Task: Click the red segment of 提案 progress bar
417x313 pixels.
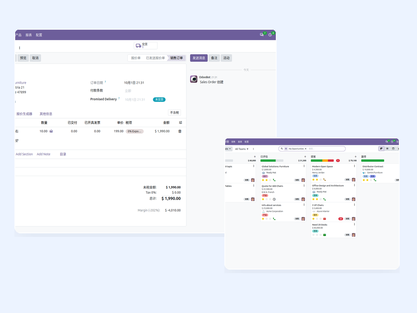Action: 331,160
